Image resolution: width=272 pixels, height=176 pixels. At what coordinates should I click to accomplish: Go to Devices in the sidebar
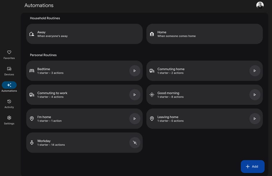(x=9, y=71)
